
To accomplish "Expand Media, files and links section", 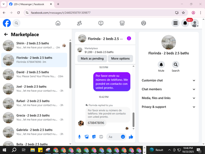I will coord(169,98).
